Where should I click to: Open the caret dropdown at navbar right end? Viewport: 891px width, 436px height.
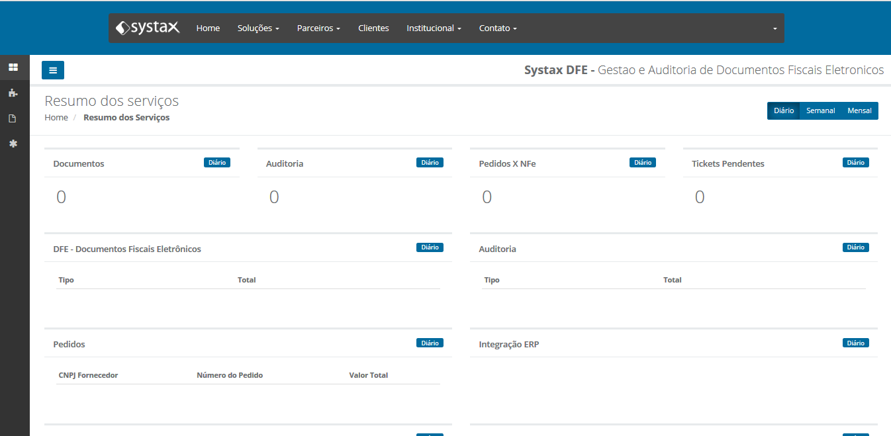tap(774, 29)
